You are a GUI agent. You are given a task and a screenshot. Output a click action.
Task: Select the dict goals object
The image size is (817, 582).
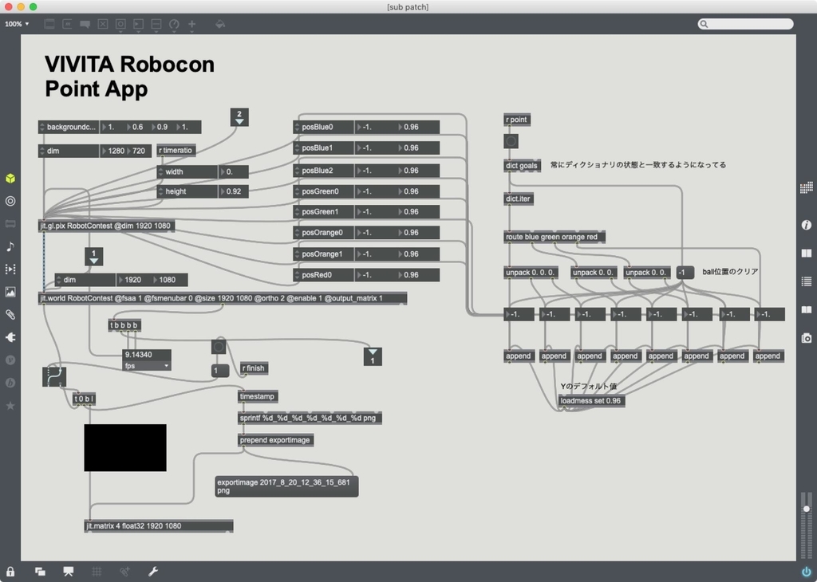tap(522, 166)
